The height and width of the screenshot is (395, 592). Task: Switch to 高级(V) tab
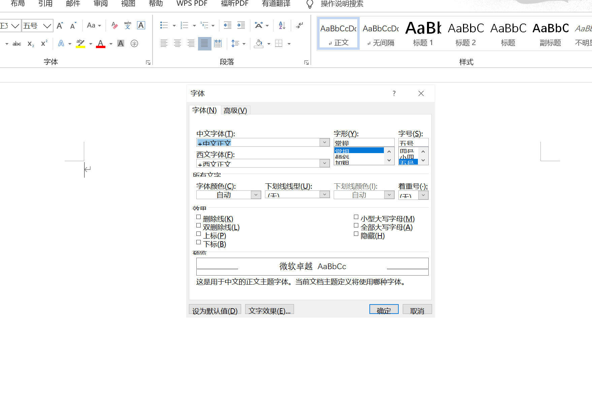point(235,110)
